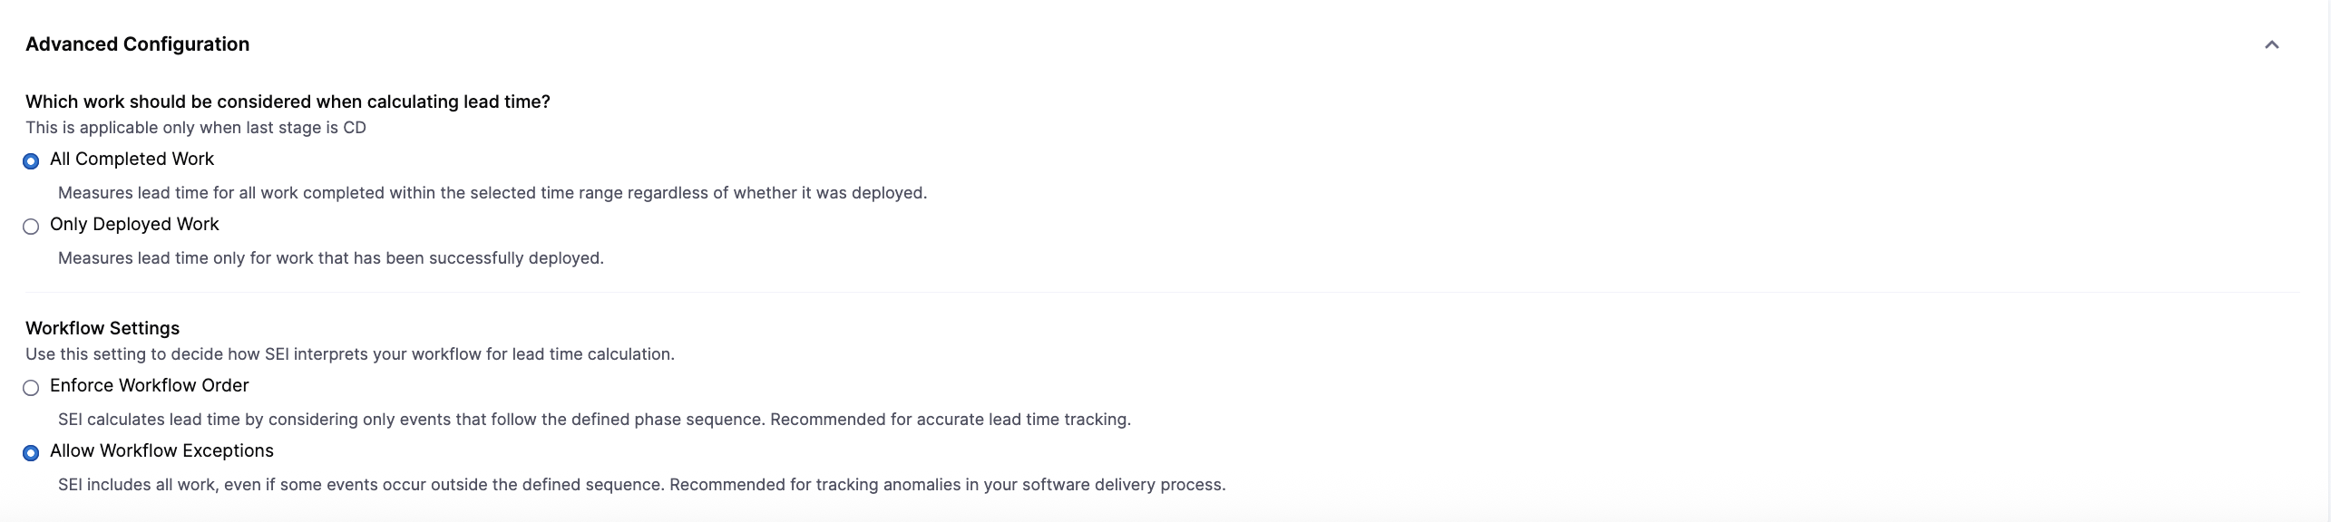Click the "Allow Workflow Exceptions" option label
Image resolution: width=2331 pixels, height=522 pixels.
(161, 451)
